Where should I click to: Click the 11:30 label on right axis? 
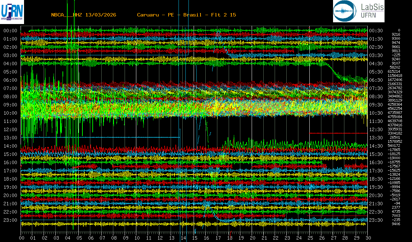point(376,121)
